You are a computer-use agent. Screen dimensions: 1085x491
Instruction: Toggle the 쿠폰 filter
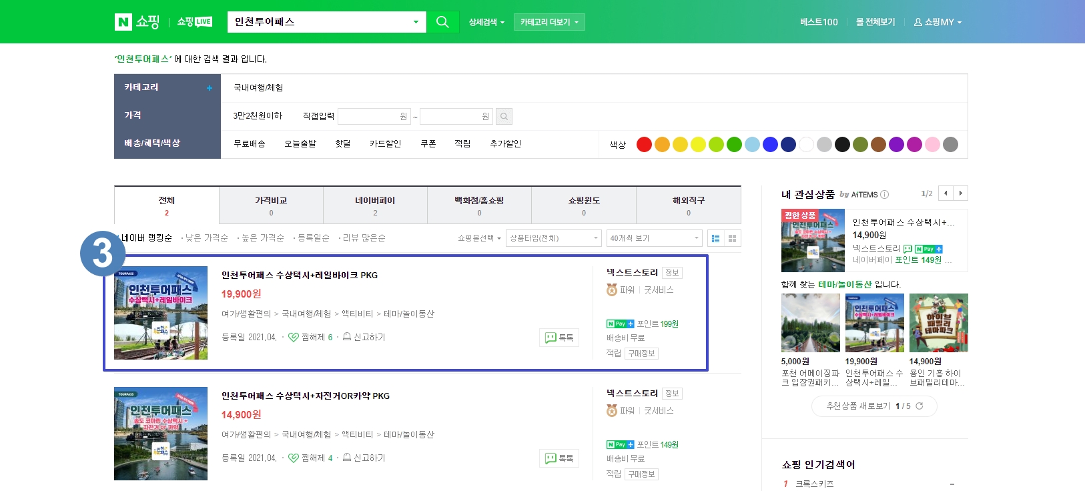[428, 144]
